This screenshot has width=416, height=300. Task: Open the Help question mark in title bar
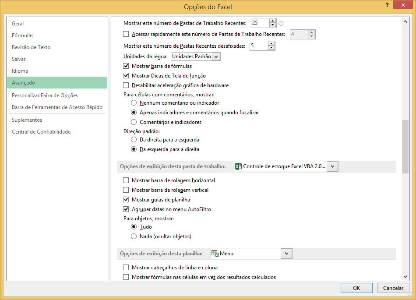tap(387, 5)
